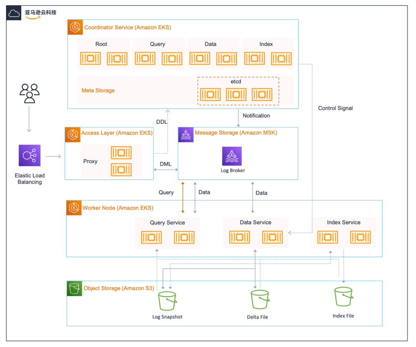Click the first container icon under Index Service
Image resolution: width=416 pixels, height=347 pixels.
click(x=328, y=237)
